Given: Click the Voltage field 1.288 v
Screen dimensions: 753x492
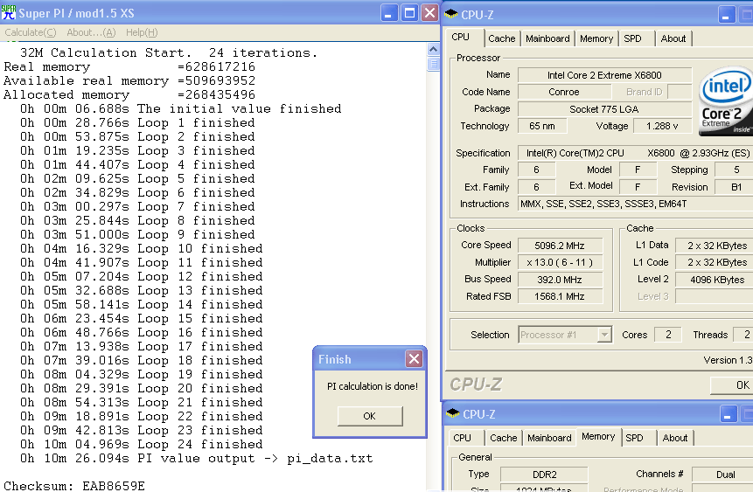Looking at the screenshot, I should pyautogui.click(x=662, y=126).
